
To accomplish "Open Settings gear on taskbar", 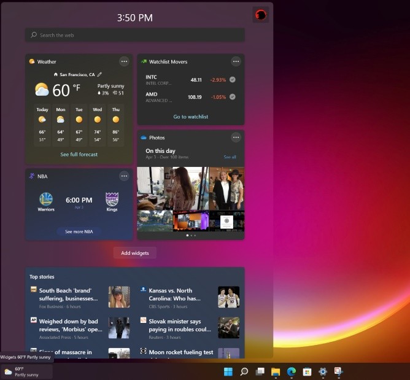I will [323, 371].
